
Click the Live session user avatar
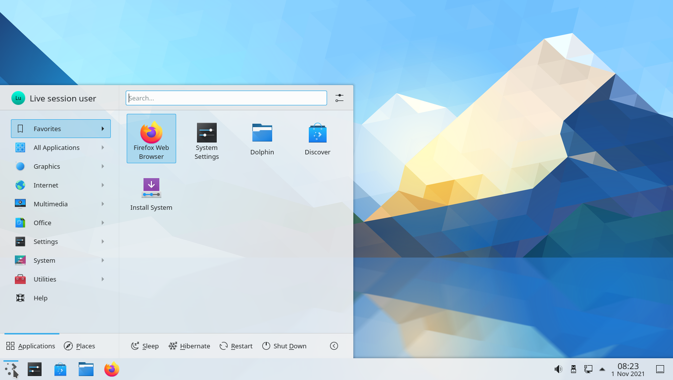[18, 98]
